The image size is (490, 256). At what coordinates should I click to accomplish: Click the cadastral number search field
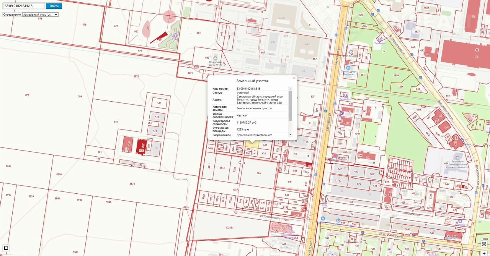(x=24, y=6)
